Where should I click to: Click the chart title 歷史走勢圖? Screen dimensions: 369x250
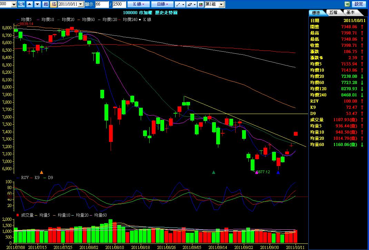(166, 13)
